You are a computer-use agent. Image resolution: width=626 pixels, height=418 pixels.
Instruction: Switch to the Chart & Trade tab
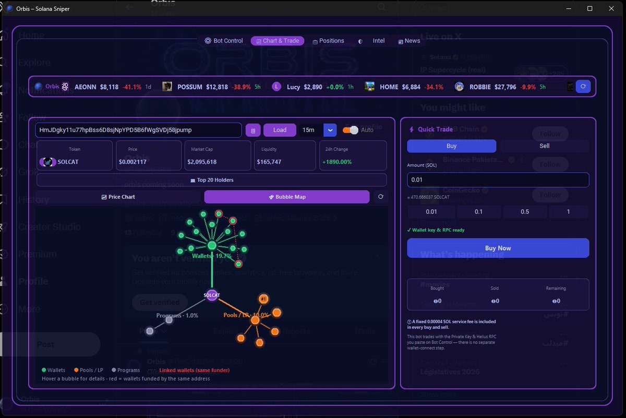tap(278, 41)
